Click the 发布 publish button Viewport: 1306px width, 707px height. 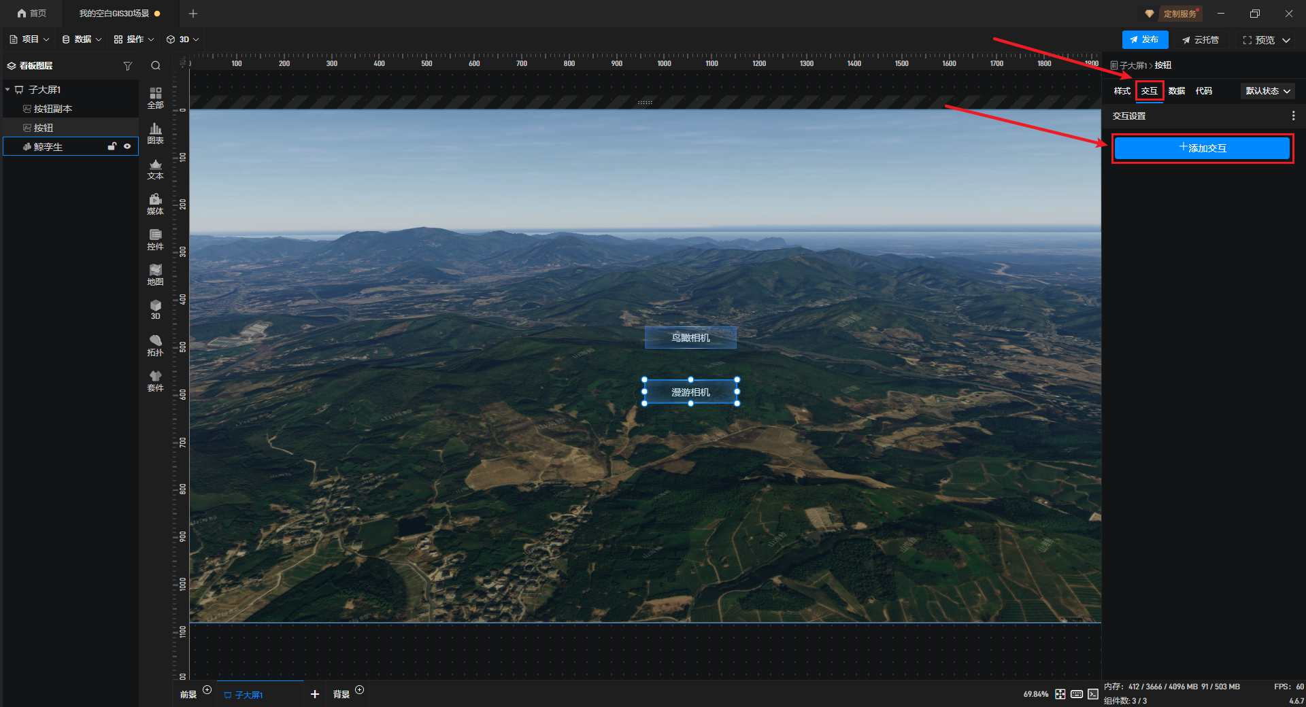pyautogui.click(x=1145, y=39)
